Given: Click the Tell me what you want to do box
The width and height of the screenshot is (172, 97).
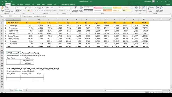Looking at the screenshot, I should pos(67,4).
